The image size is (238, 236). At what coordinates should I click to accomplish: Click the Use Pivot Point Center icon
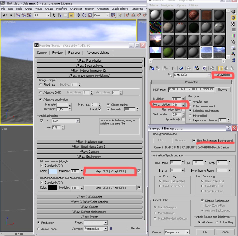point(113,15)
